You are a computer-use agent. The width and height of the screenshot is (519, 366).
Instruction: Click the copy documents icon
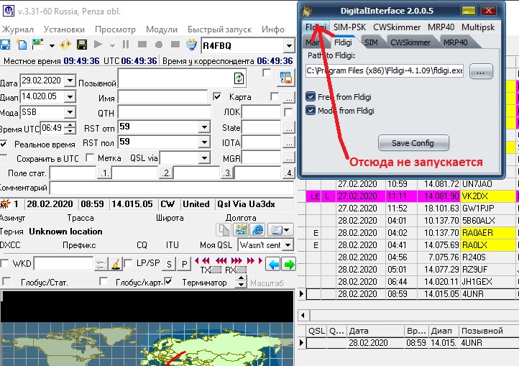tap(224, 230)
